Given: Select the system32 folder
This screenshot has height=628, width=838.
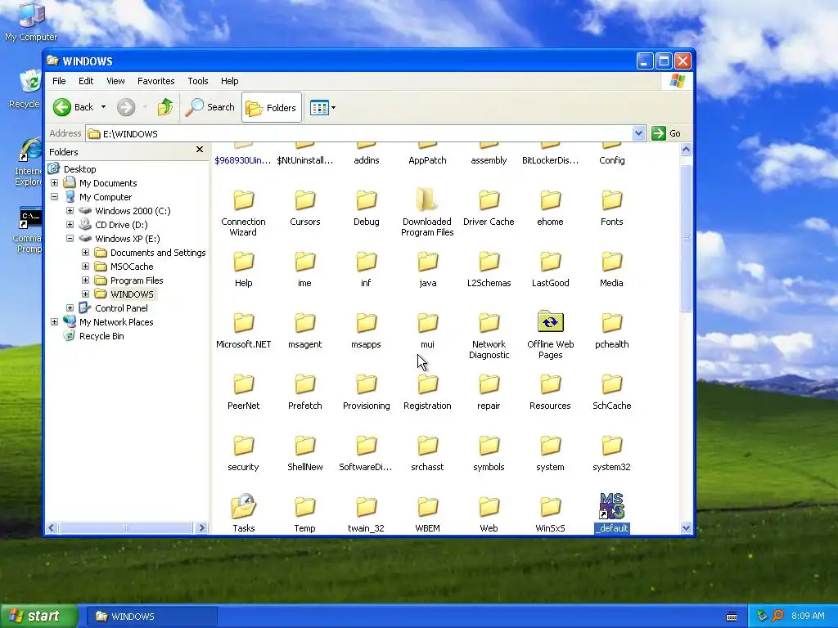Looking at the screenshot, I should pos(612,454).
